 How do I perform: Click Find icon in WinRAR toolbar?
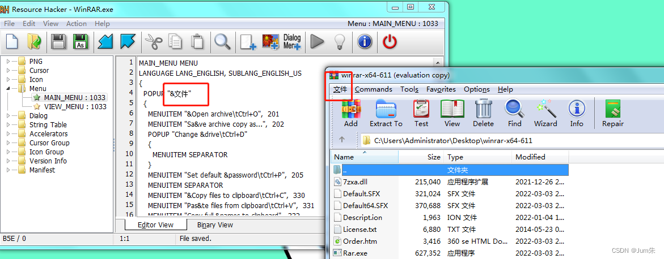[514, 113]
